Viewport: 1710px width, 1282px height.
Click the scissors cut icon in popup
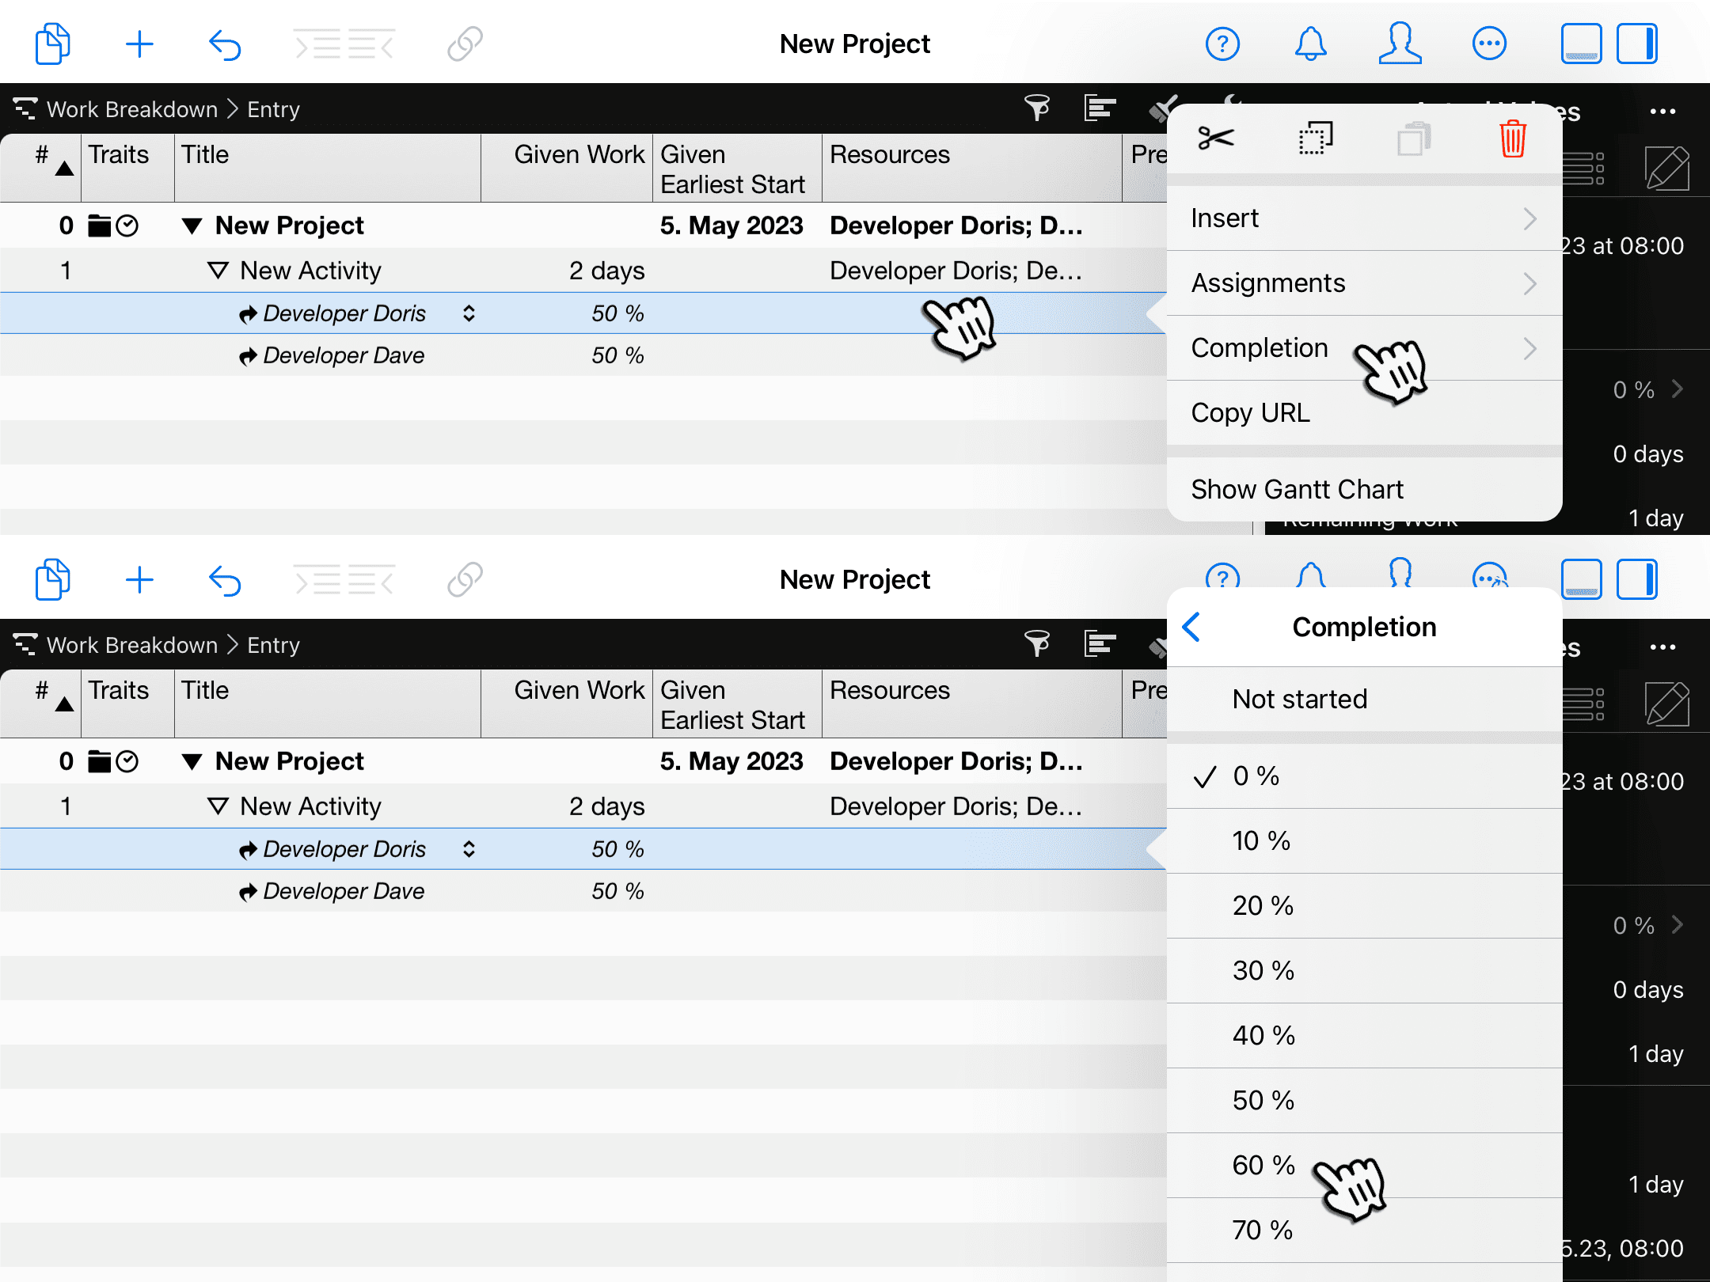[1216, 138]
